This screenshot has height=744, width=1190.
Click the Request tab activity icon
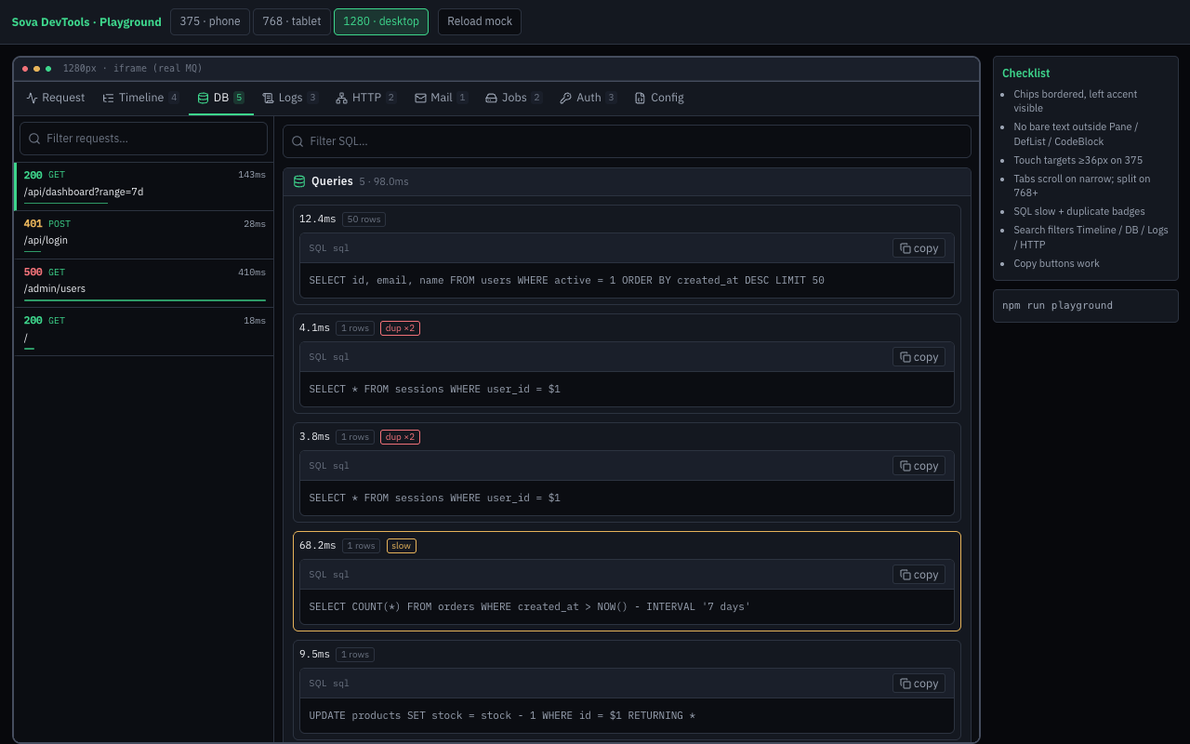(x=33, y=98)
